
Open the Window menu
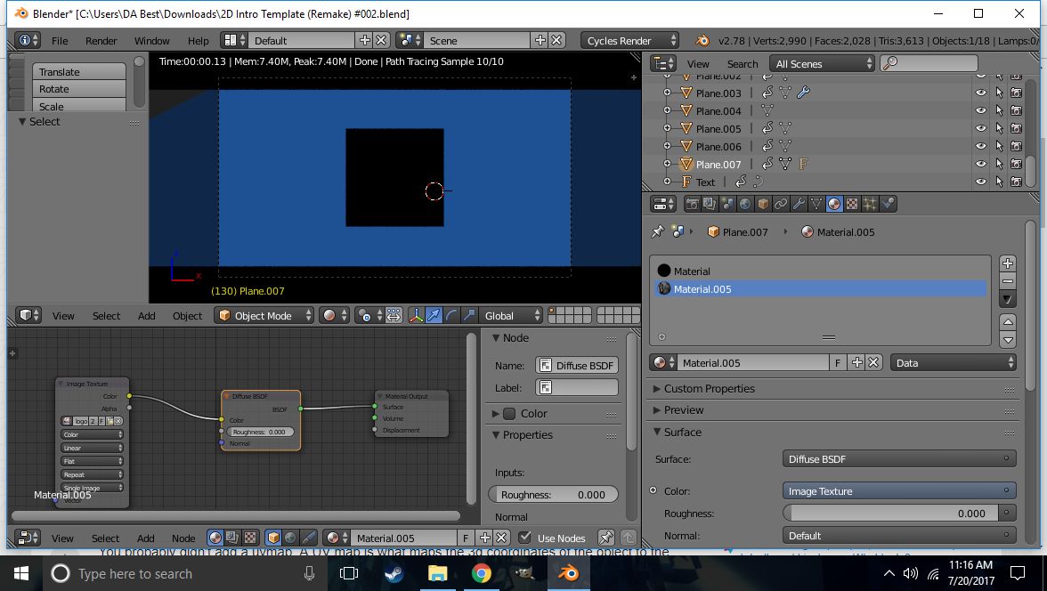[x=151, y=40]
